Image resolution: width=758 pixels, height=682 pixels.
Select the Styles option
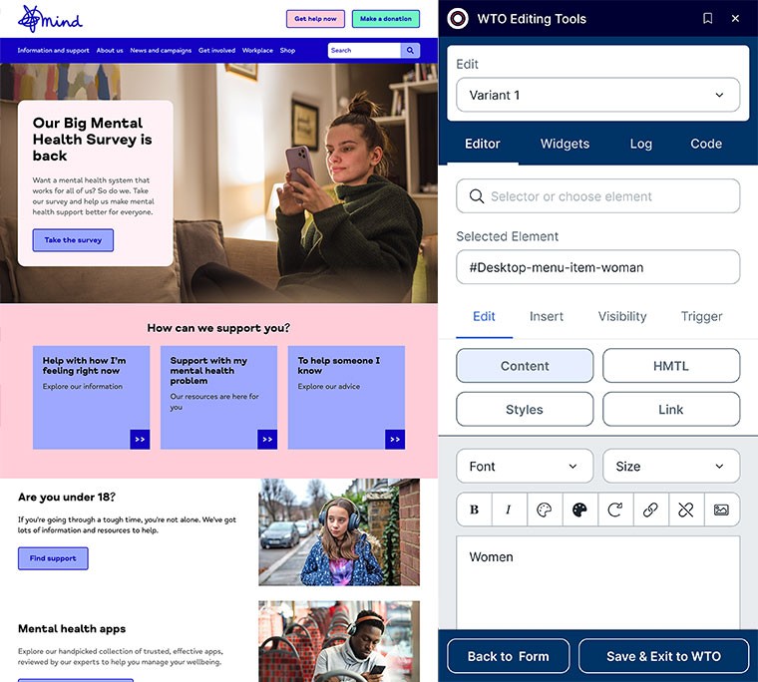(525, 410)
